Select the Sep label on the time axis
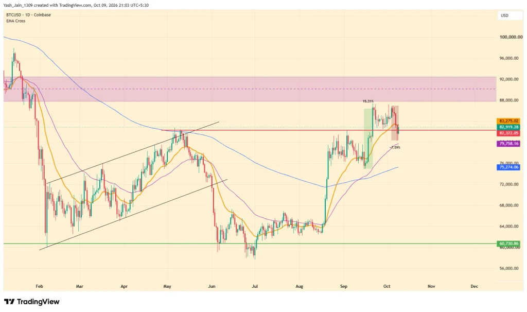527x312 pixels. (x=343, y=286)
